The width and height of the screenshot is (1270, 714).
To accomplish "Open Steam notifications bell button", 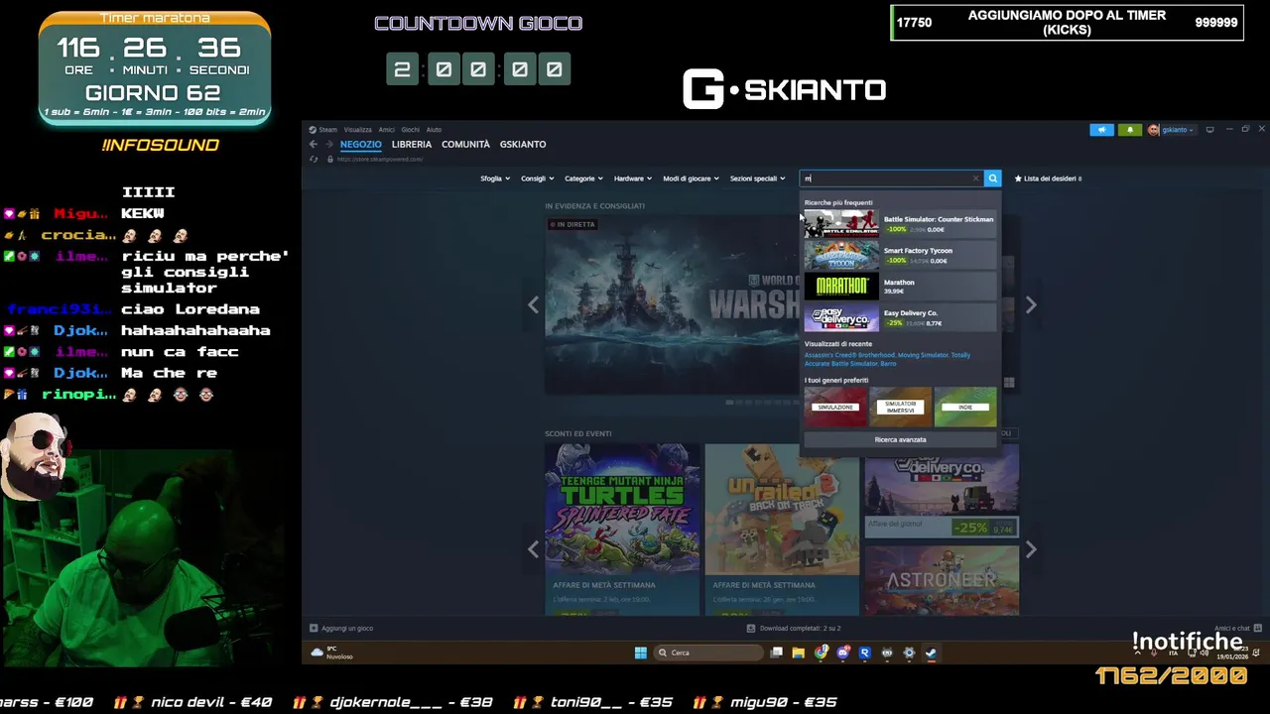I will click(x=1129, y=130).
